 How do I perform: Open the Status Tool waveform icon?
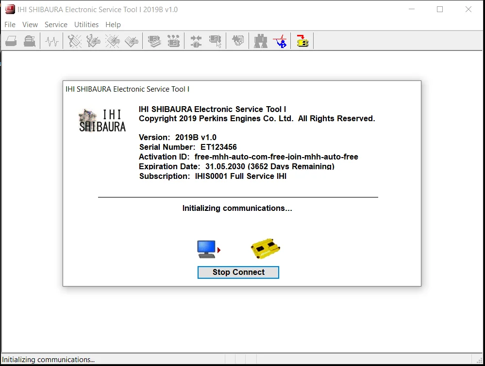51,41
